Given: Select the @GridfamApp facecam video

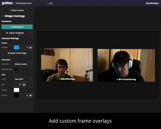Looking at the screenshot, I should (67, 65).
